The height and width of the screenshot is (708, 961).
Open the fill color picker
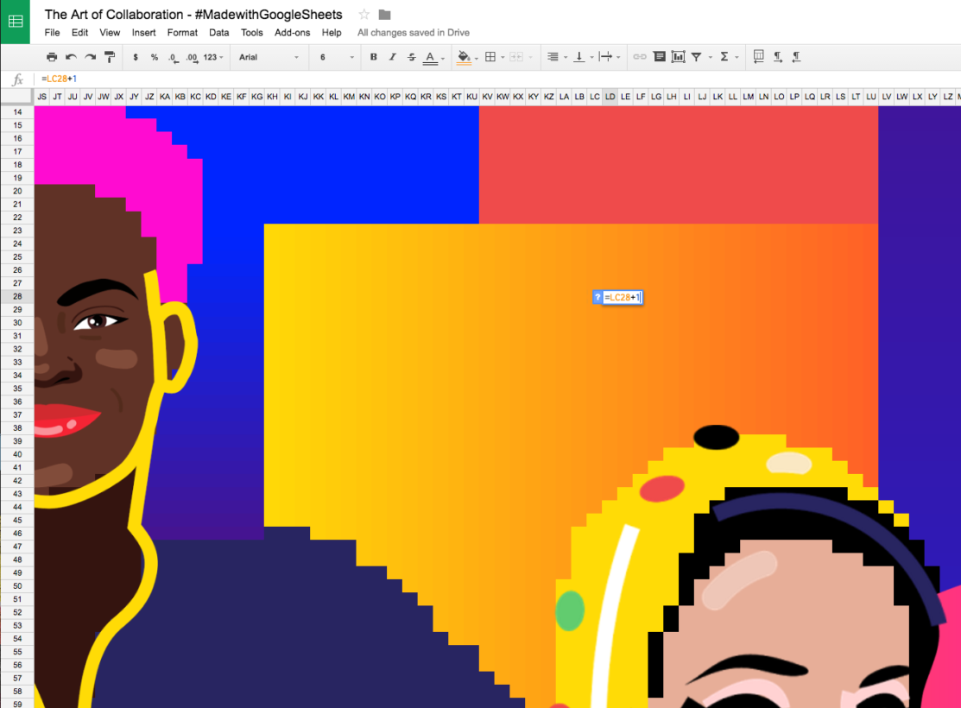(468, 57)
